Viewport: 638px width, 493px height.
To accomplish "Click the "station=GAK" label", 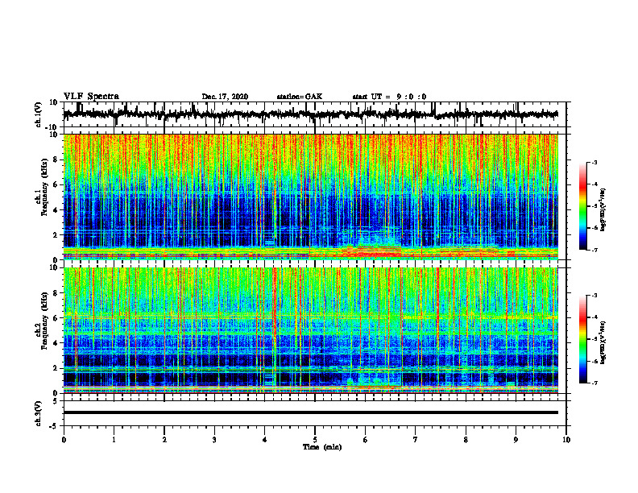I will (300, 97).
